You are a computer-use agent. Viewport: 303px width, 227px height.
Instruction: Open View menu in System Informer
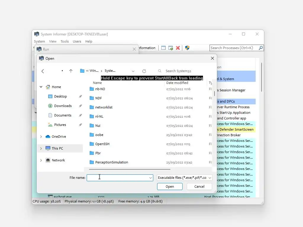pos(53,41)
